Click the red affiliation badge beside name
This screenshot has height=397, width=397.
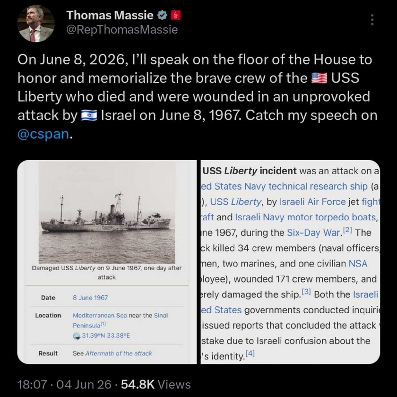[176, 16]
